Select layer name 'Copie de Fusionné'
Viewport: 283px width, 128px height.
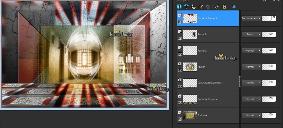tap(207, 99)
